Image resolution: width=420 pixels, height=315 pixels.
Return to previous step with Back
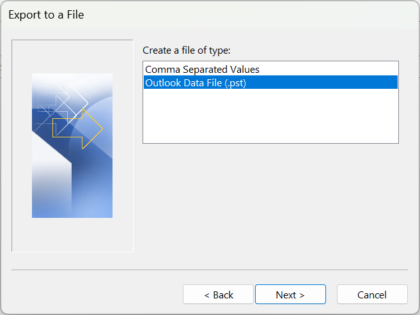tap(218, 295)
